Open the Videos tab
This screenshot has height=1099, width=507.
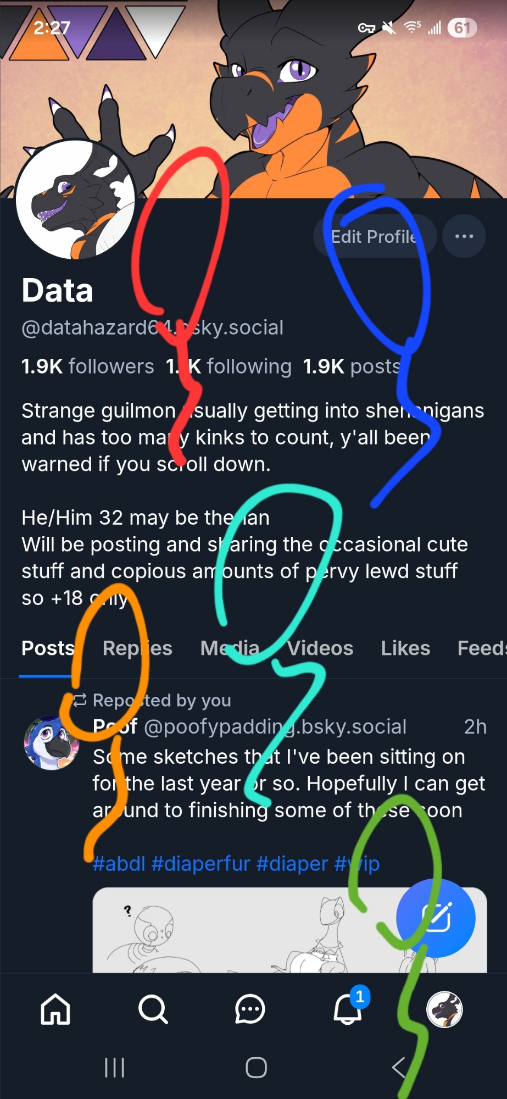click(x=320, y=648)
